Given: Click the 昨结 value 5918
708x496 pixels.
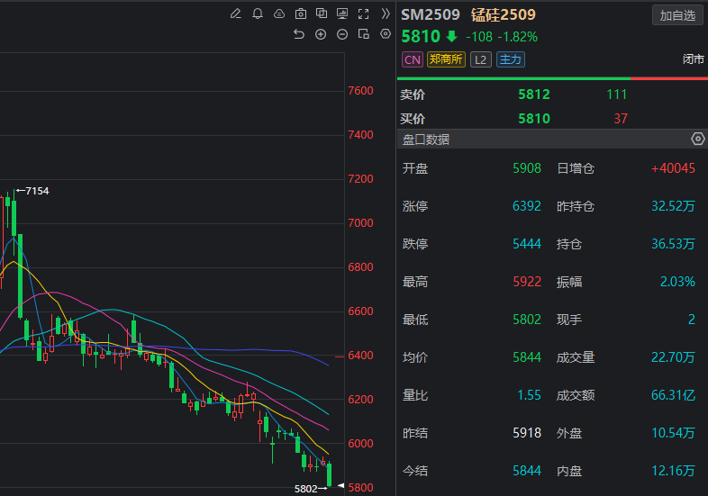Looking at the screenshot, I should coord(527,433).
